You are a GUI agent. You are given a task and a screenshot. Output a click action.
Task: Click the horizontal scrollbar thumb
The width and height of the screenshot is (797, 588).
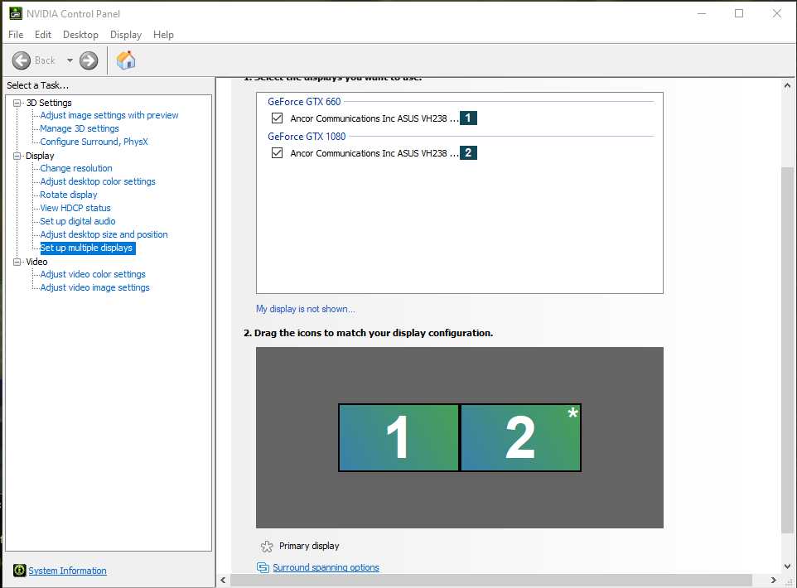point(491,580)
